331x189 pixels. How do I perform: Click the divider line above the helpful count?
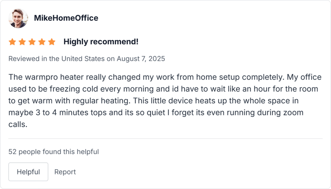click(x=165, y=138)
